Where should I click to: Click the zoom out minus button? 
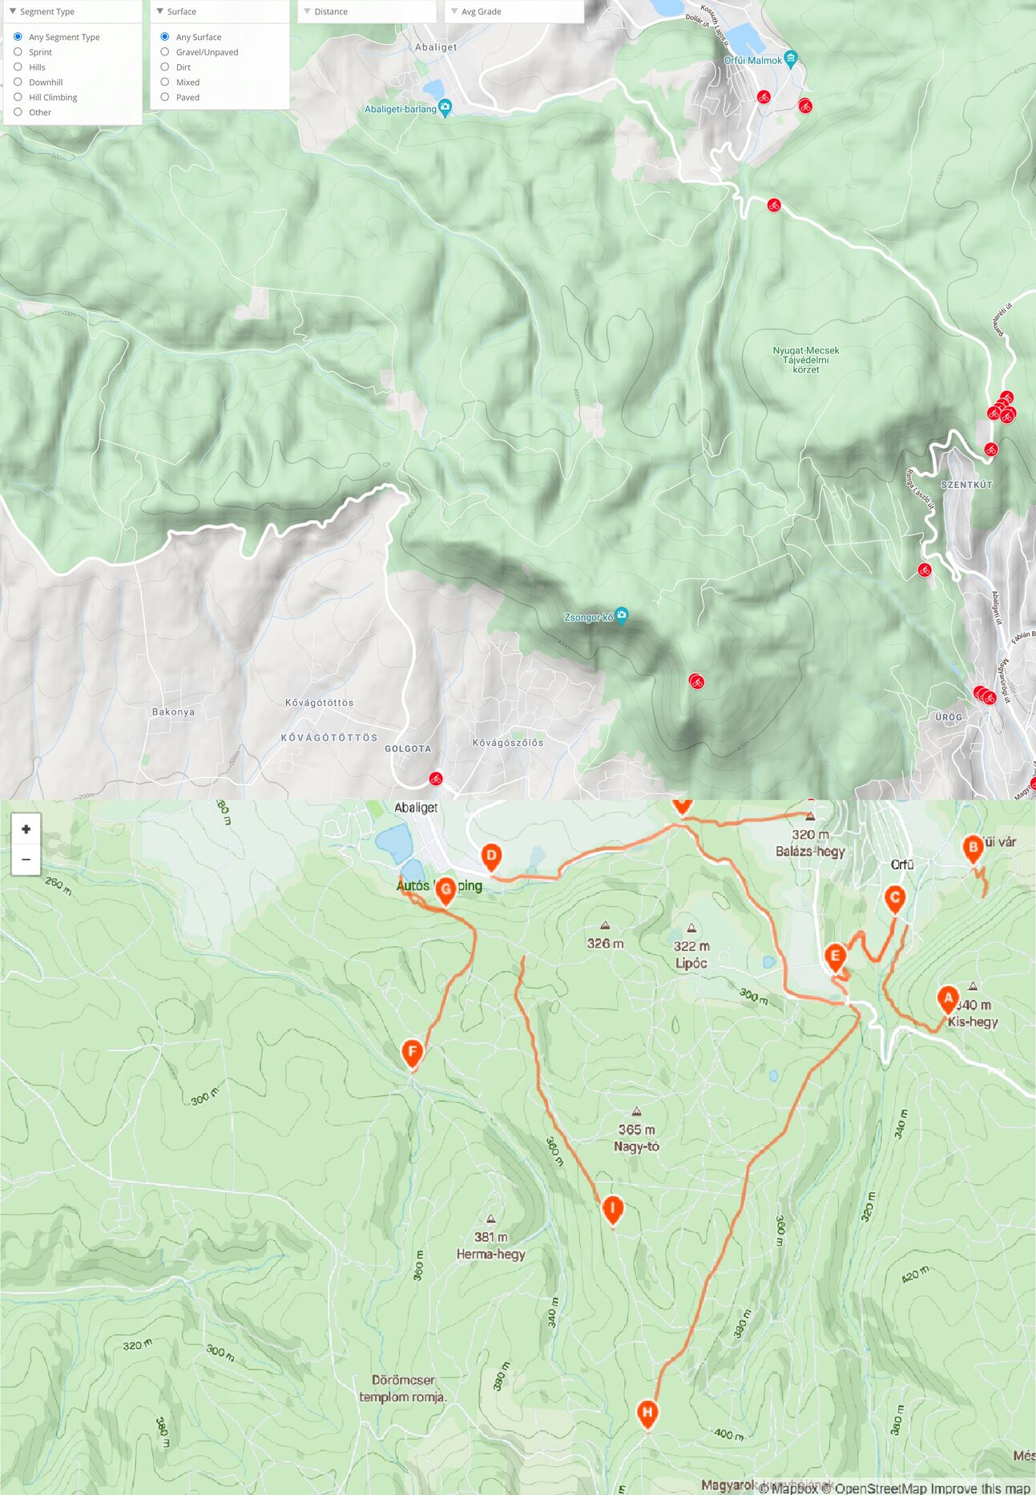click(26, 860)
